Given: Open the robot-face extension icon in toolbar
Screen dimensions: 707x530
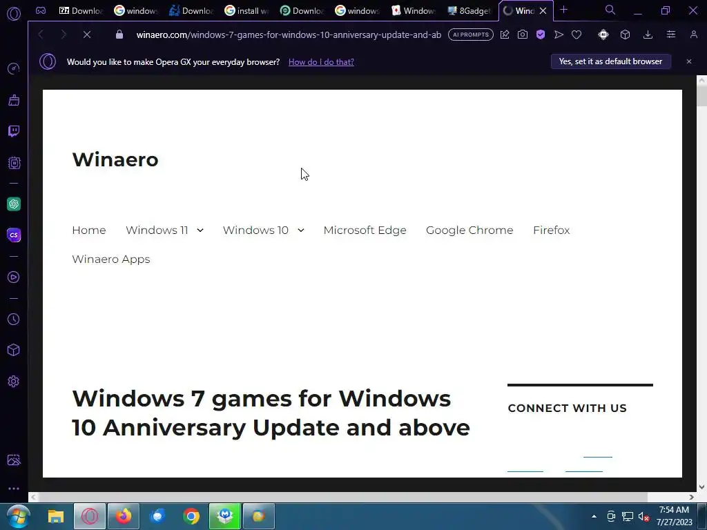Looking at the screenshot, I should [x=603, y=35].
